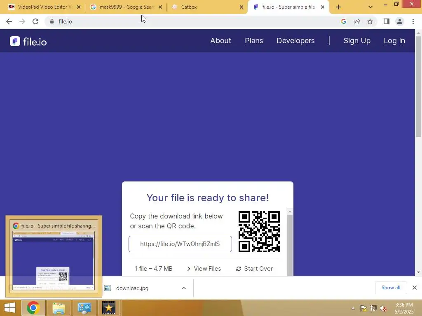Viewport: 422px width, 316px height.
Task: Expand View Files list
Action: coord(204,269)
